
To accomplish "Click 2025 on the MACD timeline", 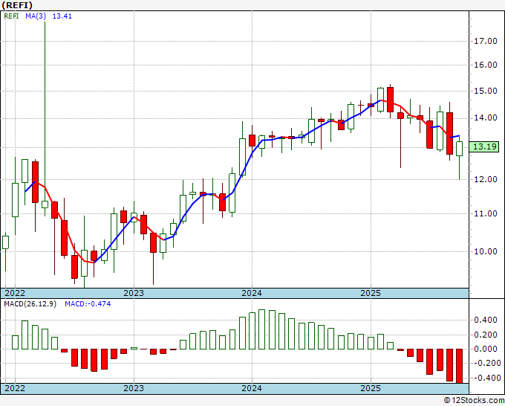I will coord(371,388).
